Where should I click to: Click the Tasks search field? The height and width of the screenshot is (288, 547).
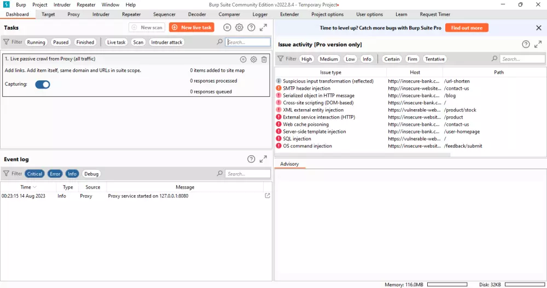pyautogui.click(x=248, y=42)
